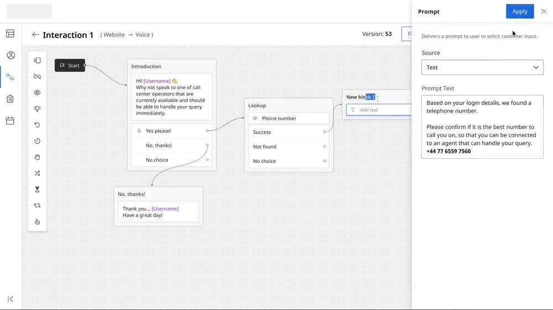Click the [Username] variable in the Introduction message

156,81
